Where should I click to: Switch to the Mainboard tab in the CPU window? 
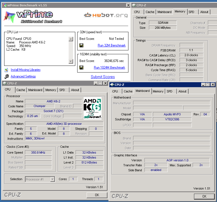35,90
